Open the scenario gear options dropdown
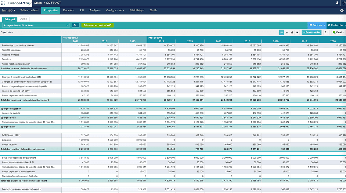 click(75, 25)
